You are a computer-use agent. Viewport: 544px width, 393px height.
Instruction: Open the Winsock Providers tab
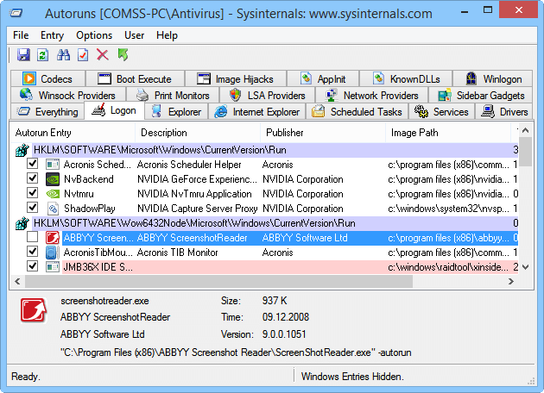point(68,95)
